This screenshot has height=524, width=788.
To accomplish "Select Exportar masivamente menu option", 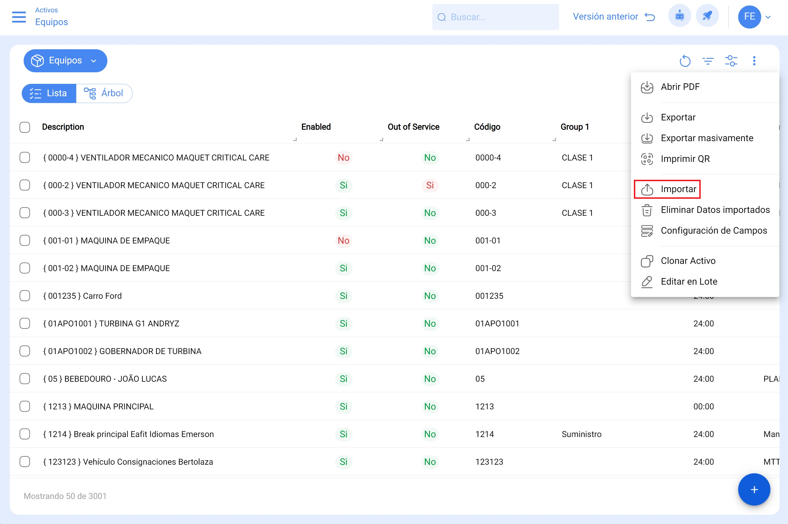I will tap(706, 138).
